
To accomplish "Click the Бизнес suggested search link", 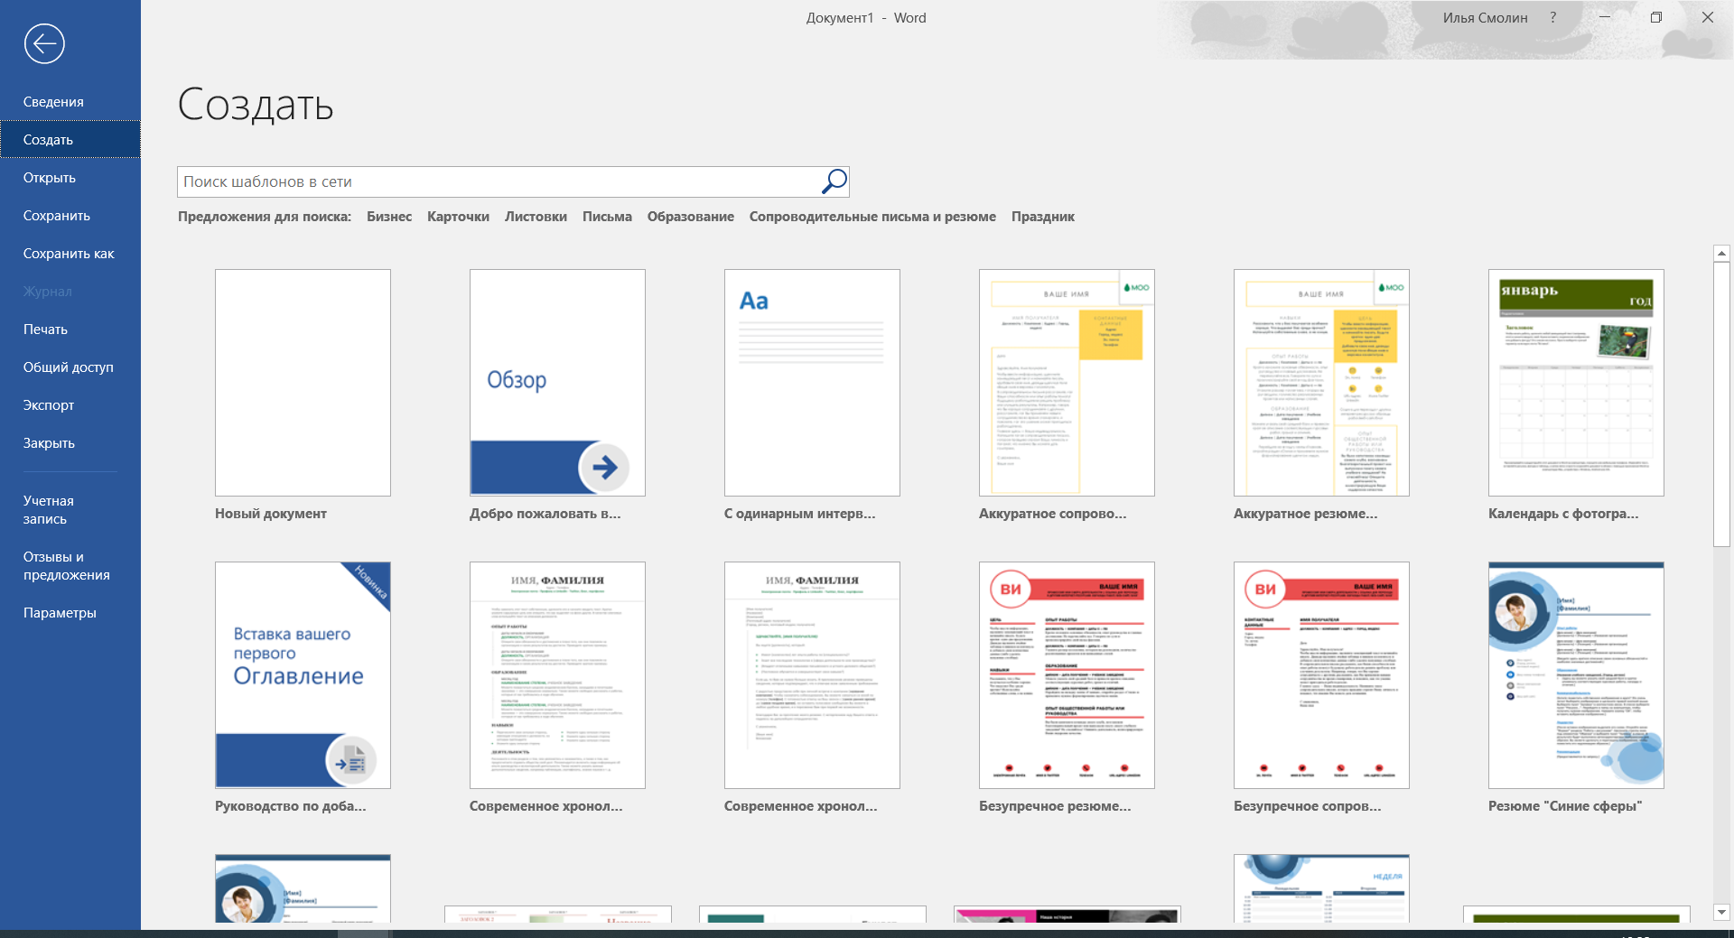I will (x=388, y=217).
